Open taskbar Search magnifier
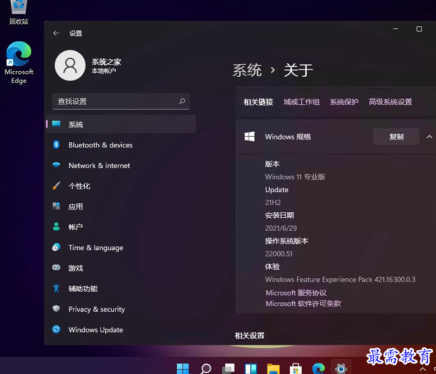Image resolution: width=436 pixels, height=374 pixels. click(x=206, y=369)
